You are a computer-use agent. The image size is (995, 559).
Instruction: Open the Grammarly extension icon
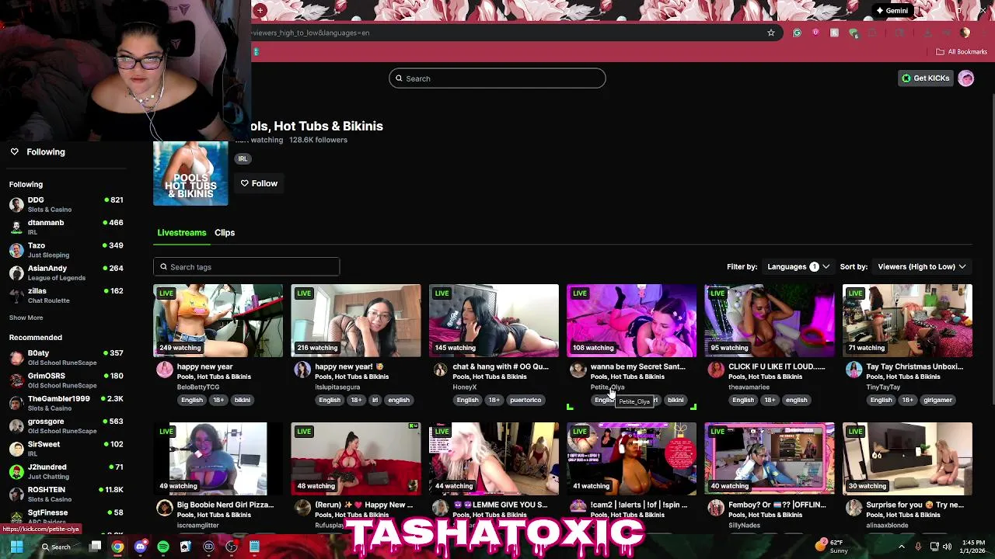click(797, 33)
